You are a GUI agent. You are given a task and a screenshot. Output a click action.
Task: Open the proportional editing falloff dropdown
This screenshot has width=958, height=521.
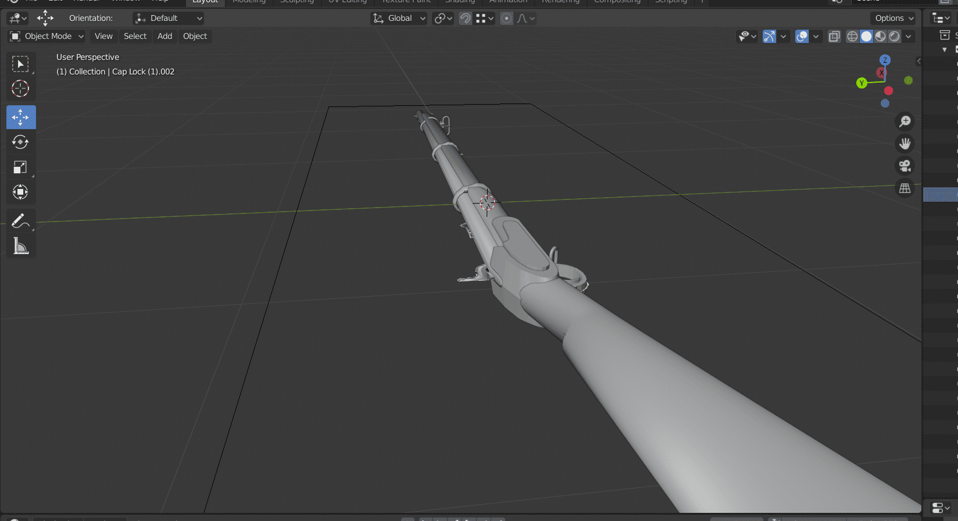(526, 19)
